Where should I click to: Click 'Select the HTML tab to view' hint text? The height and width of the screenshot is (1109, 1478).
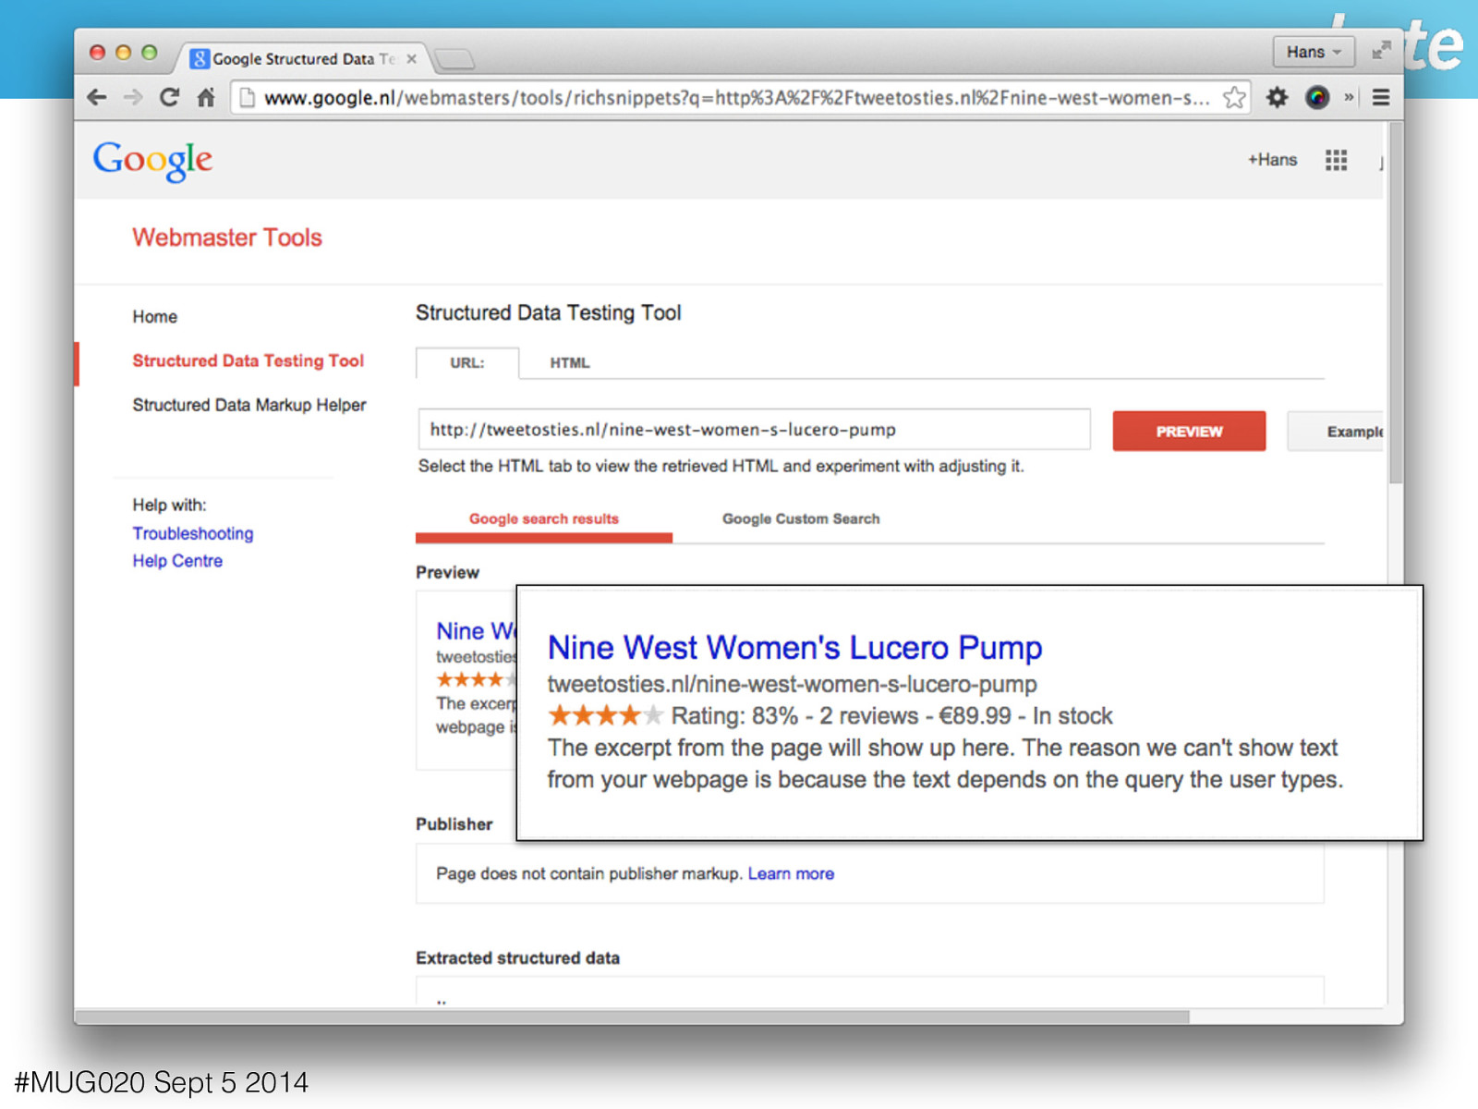coord(721,467)
